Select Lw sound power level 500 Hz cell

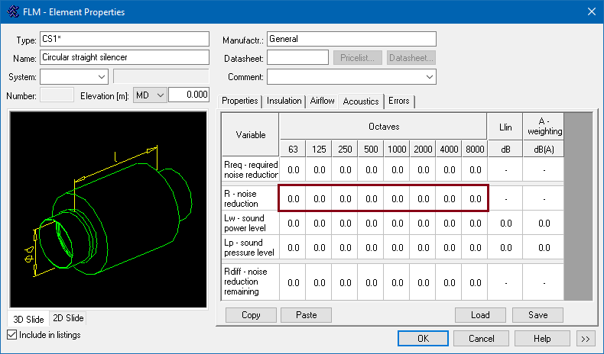[x=372, y=224]
